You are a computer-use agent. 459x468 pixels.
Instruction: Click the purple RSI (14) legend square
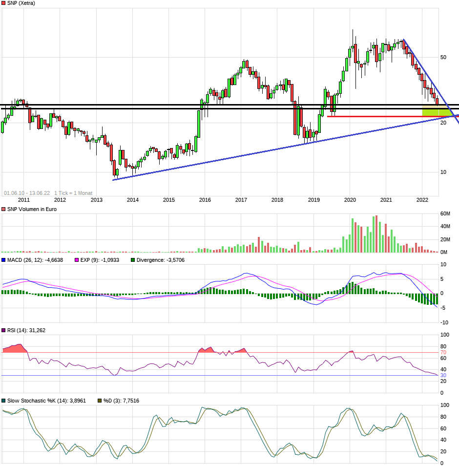3,331
